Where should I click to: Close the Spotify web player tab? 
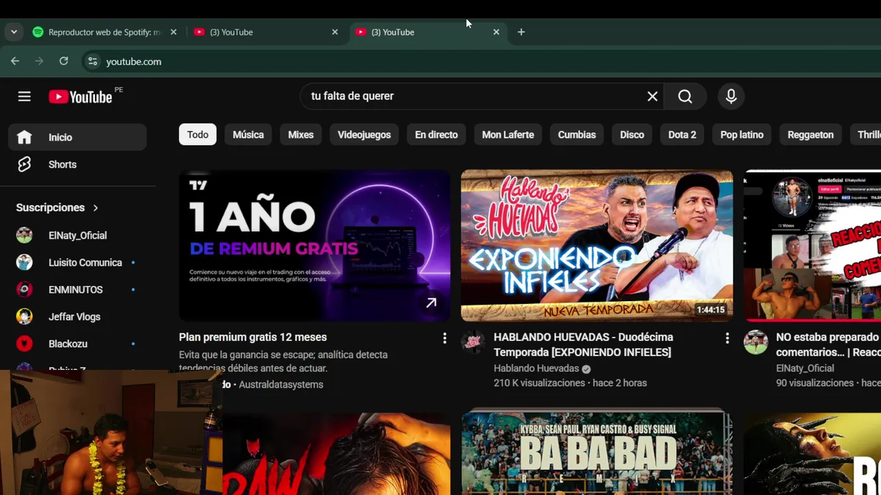pos(173,32)
